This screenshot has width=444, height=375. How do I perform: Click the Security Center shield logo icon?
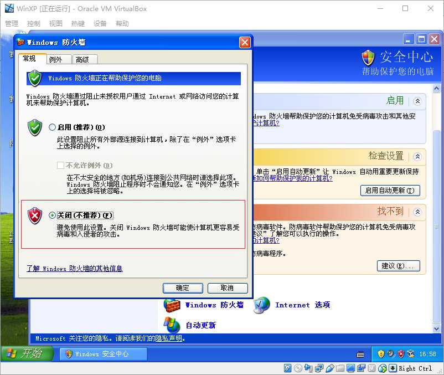(x=368, y=58)
